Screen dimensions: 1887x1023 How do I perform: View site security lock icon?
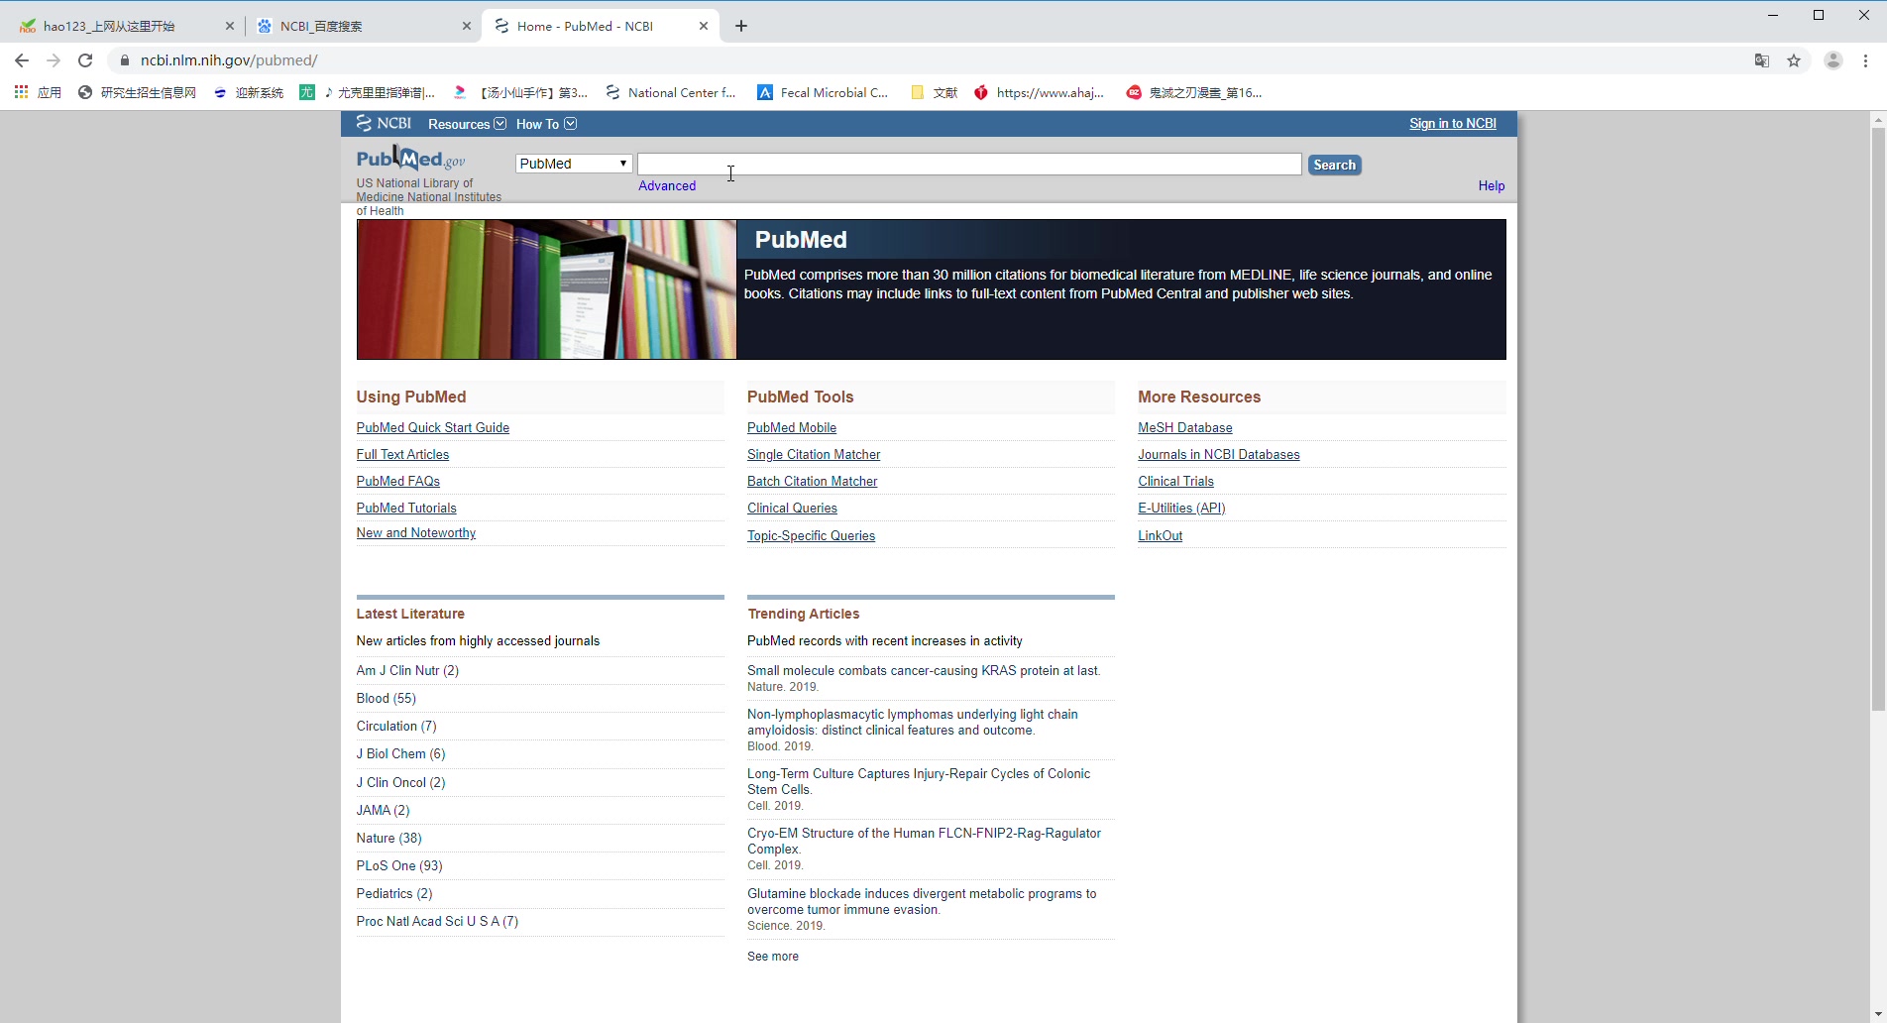[x=125, y=60]
